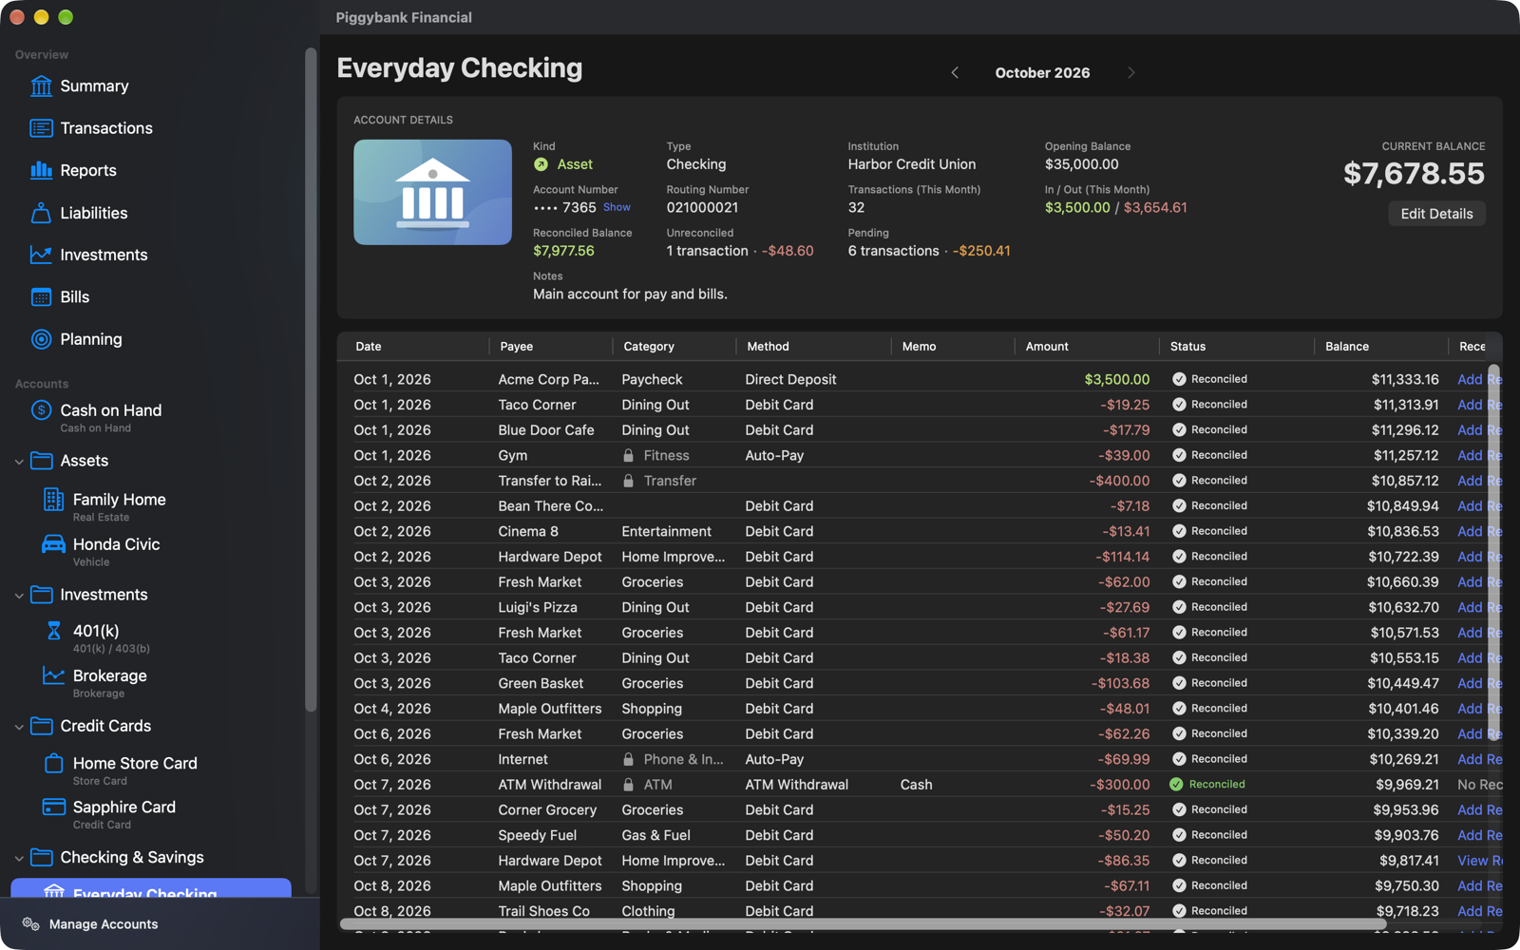The width and height of the screenshot is (1520, 950).
Task: Click the Brokerage chart icon
Action: (x=53, y=675)
